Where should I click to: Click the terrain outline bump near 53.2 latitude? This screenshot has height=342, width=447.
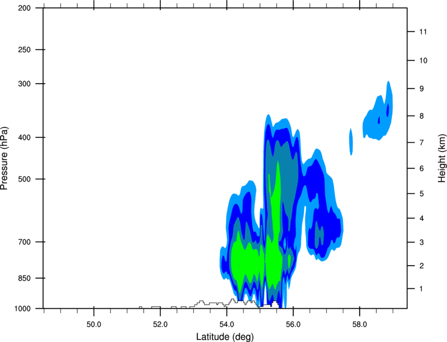(x=201, y=302)
